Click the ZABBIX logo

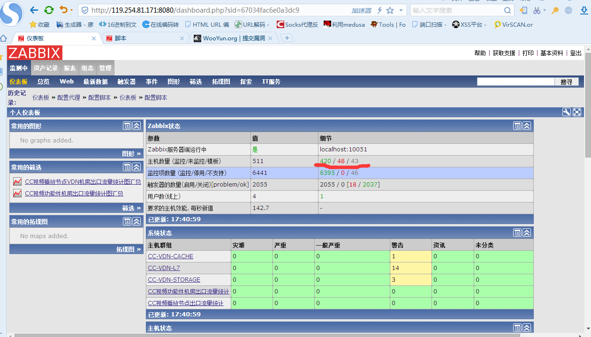tap(34, 53)
